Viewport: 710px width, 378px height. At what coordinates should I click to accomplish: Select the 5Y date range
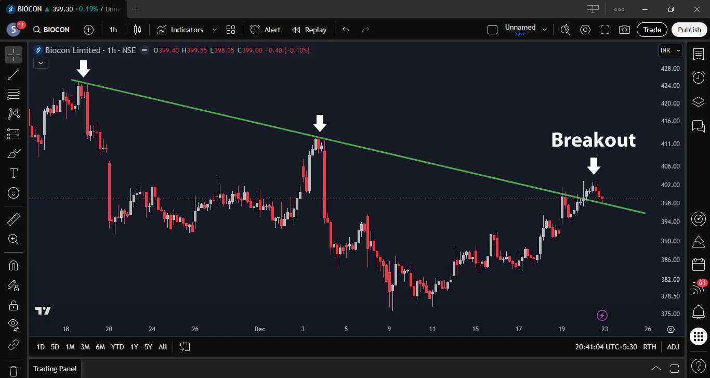point(148,347)
